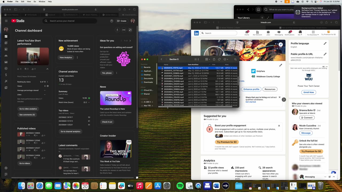The height and width of the screenshot is (192, 342).
Task: Click Enhance profile button on LinkedIn
Action: (251, 89)
